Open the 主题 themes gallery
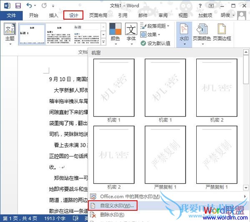The height and width of the screenshot is (222, 250). 10,34
